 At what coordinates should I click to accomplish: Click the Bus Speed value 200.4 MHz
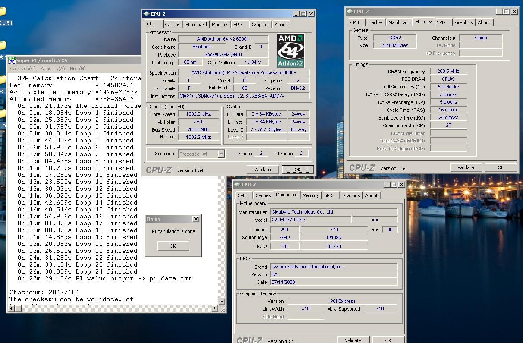pos(199,129)
